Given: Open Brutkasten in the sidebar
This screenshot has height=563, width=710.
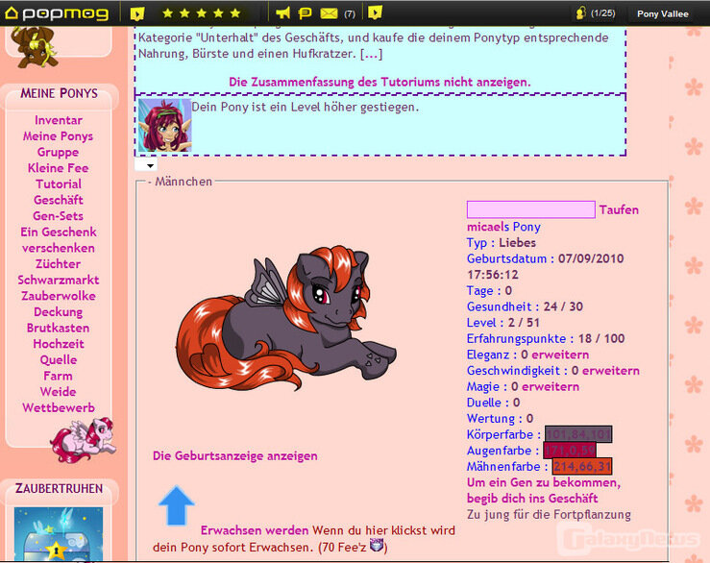Looking at the screenshot, I should 58,328.
